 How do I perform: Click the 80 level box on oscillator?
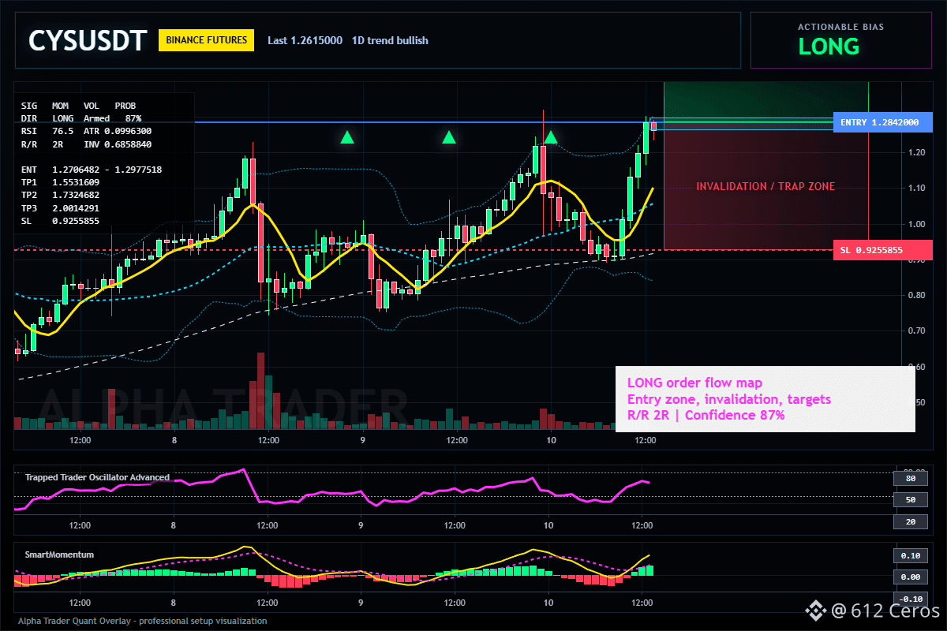[x=910, y=478]
